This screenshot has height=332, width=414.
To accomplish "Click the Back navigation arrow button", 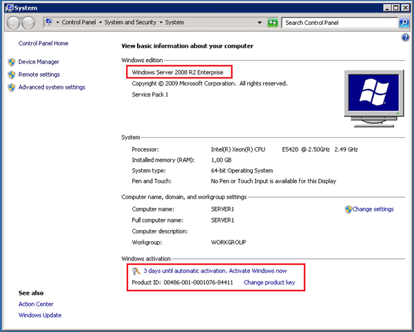I will [13, 23].
